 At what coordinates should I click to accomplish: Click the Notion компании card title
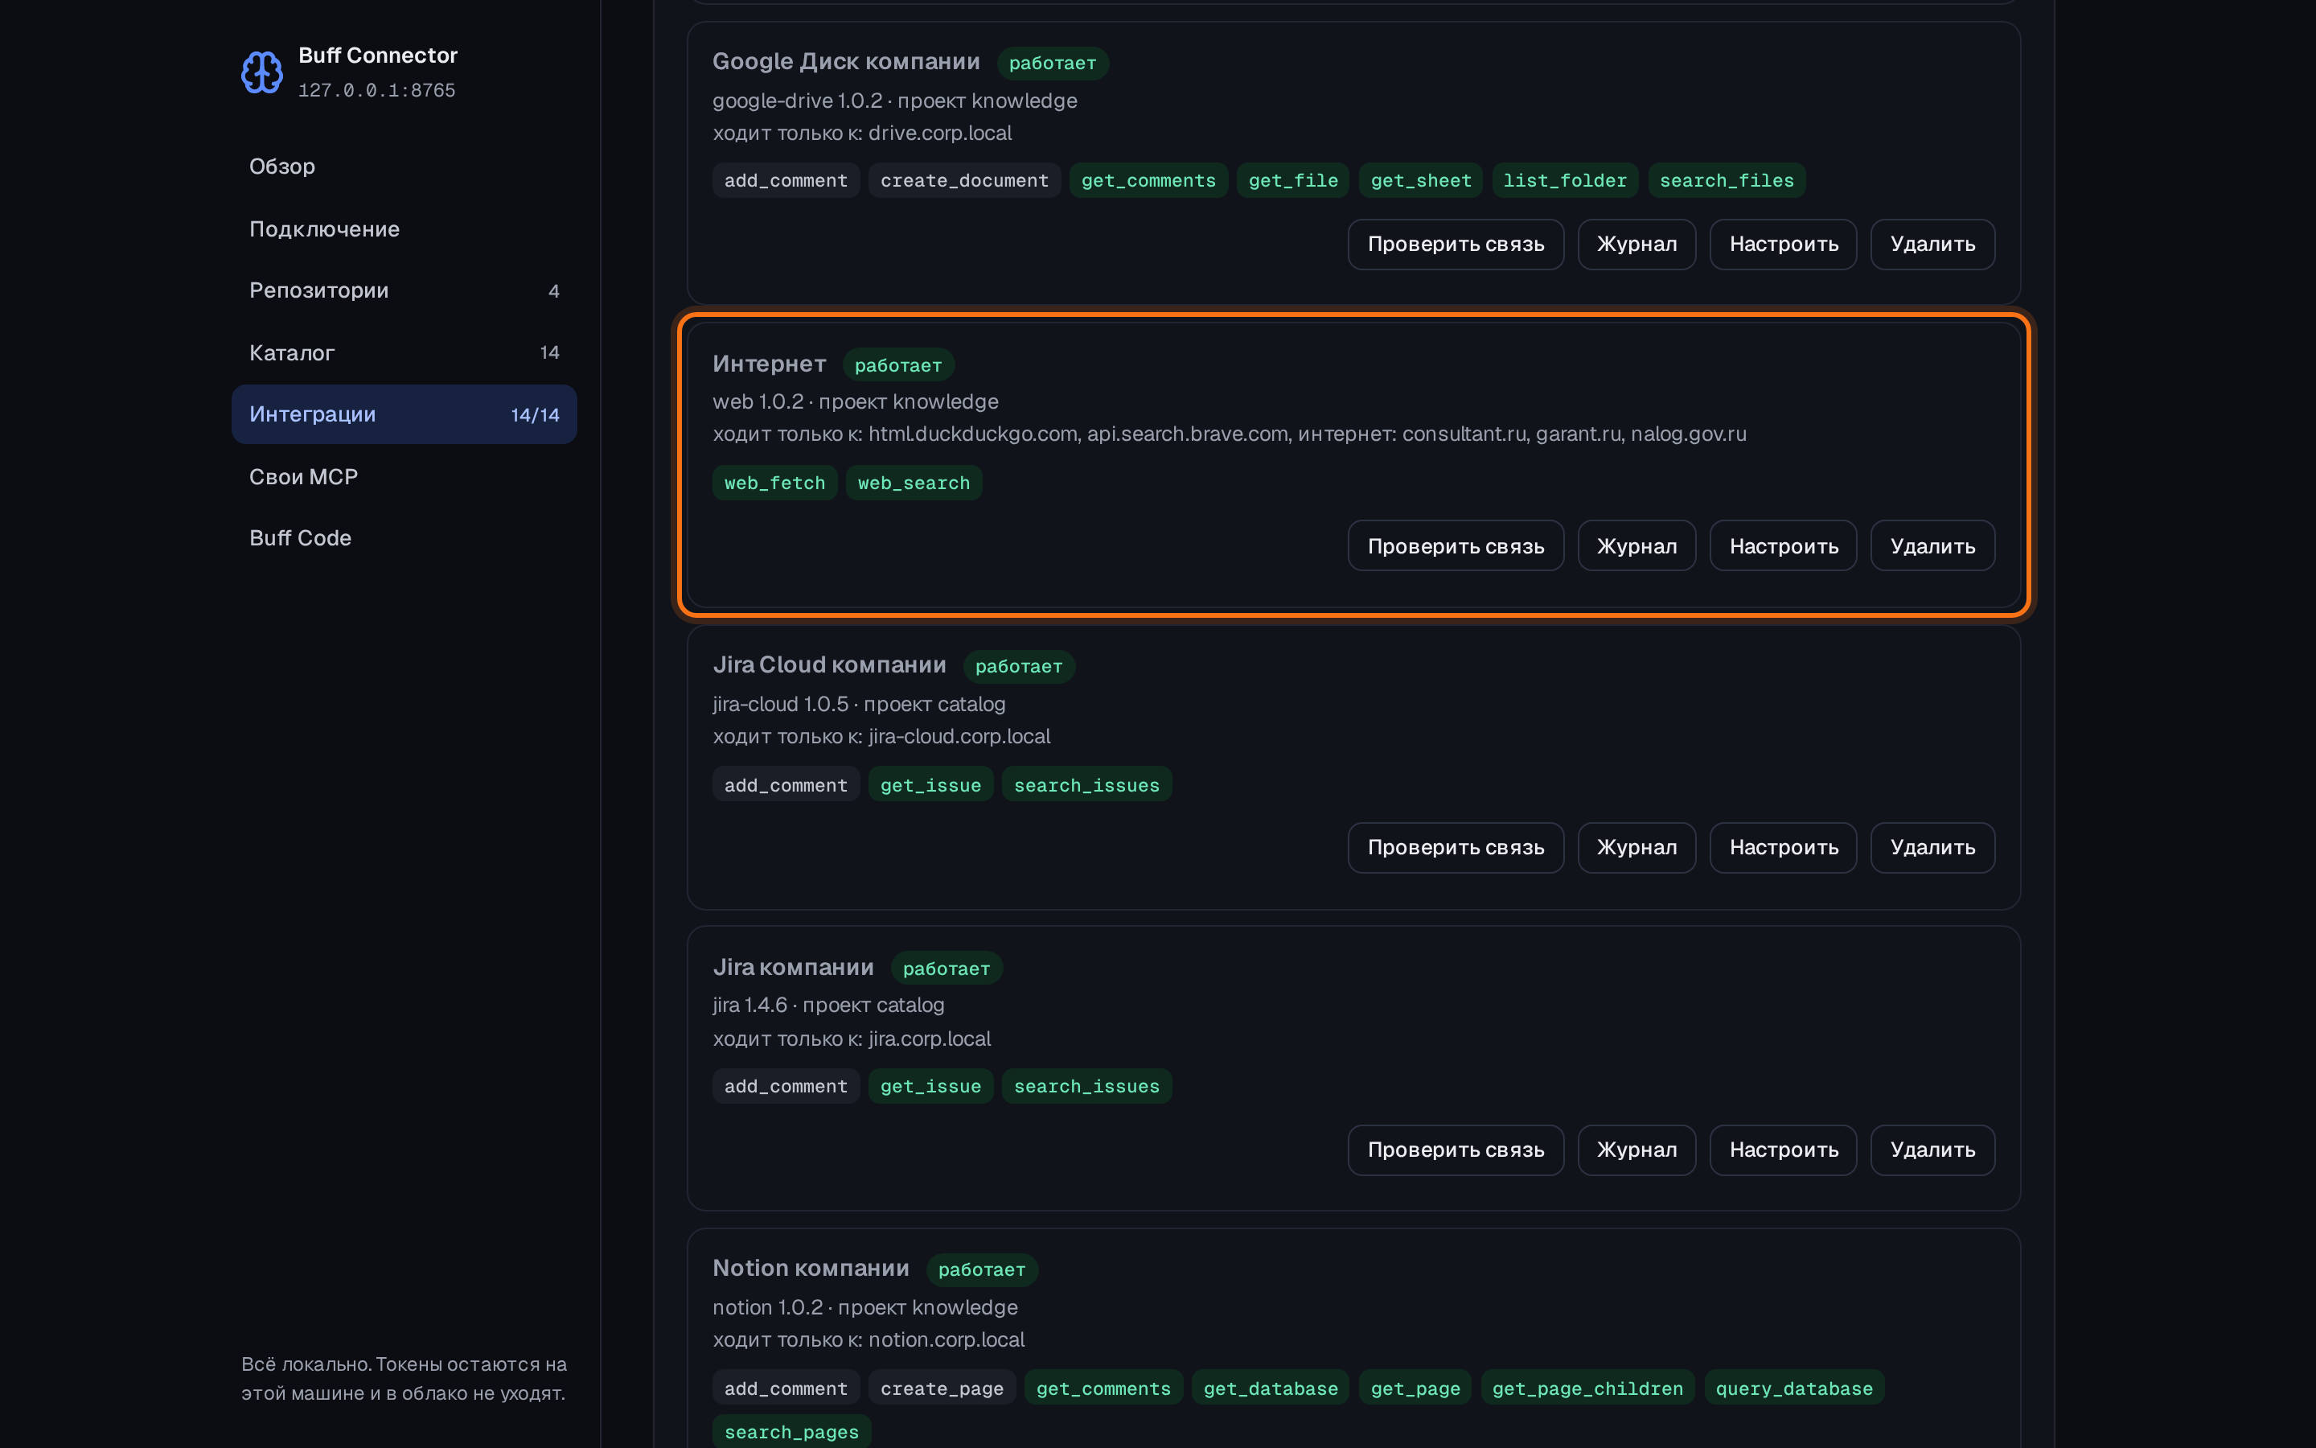(811, 1268)
